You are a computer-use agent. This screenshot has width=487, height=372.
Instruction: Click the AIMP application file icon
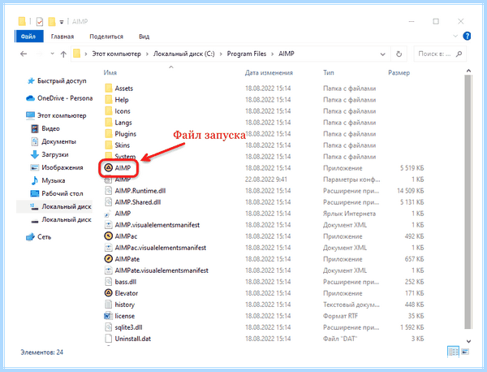click(108, 168)
